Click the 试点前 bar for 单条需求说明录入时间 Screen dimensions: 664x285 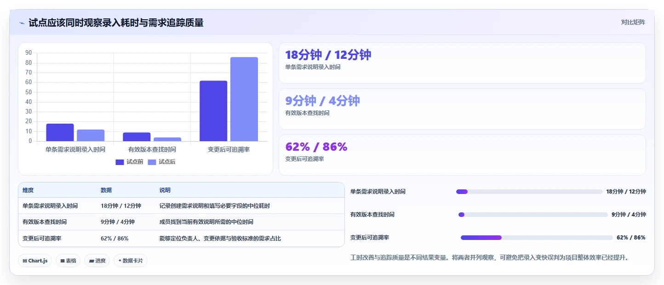point(60,132)
